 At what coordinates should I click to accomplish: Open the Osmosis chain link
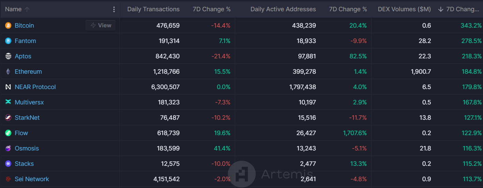tap(27, 148)
